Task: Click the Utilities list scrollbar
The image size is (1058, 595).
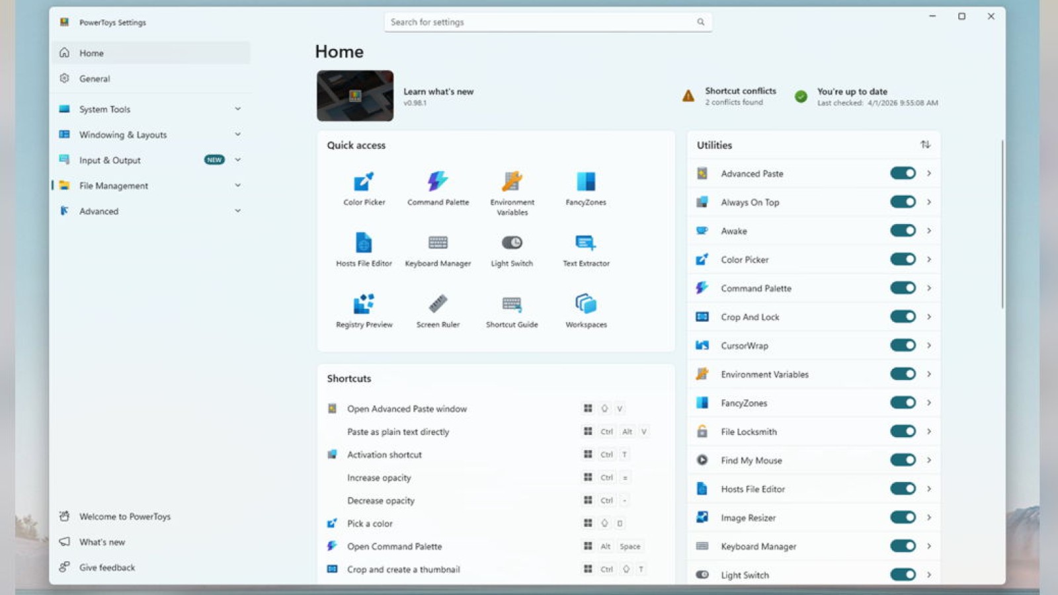Action: (x=1002, y=224)
